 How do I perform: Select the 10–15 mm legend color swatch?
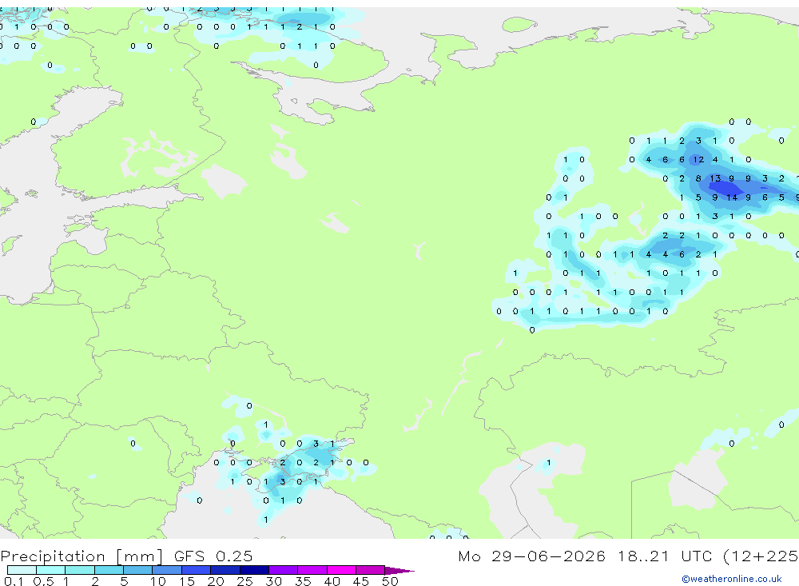point(167,570)
